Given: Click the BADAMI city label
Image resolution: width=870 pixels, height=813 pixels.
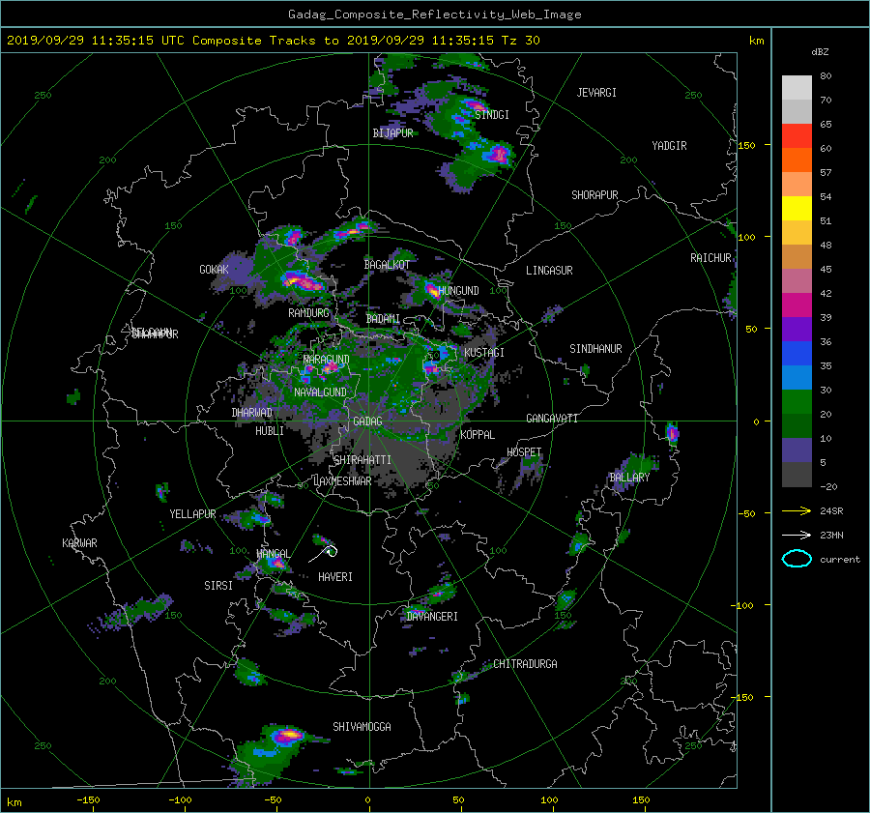Looking at the screenshot, I should tap(383, 319).
